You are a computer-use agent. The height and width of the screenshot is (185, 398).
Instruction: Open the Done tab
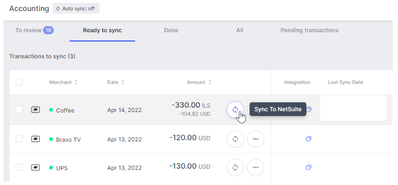click(171, 30)
